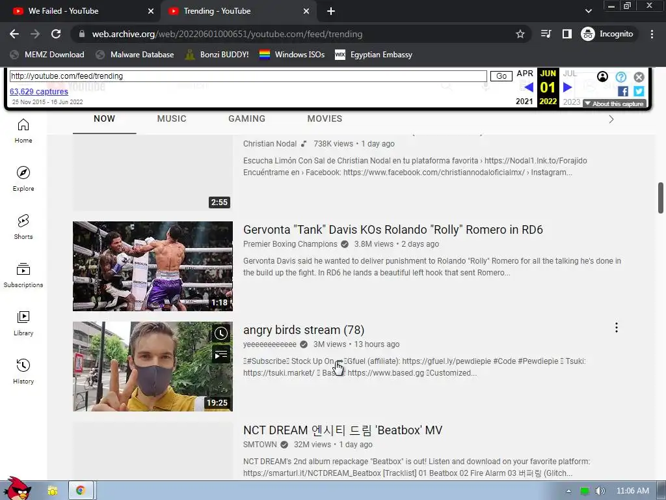The height and width of the screenshot is (500, 666).
Task: Visit Premier Boxing Champions channel
Action: tap(290, 244)
